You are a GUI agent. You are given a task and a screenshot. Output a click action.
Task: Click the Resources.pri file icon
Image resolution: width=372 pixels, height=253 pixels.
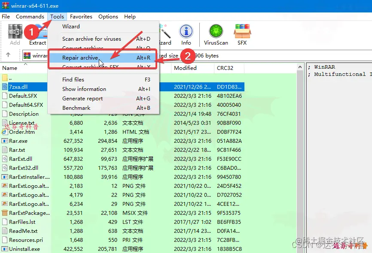click(5, 240)
